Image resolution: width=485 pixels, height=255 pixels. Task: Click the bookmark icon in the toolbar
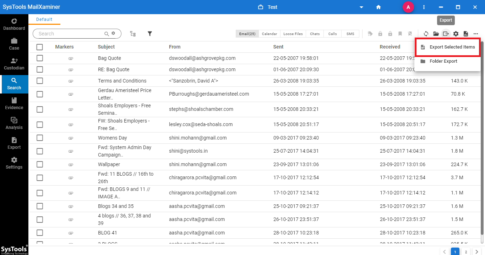click(400, 34)
